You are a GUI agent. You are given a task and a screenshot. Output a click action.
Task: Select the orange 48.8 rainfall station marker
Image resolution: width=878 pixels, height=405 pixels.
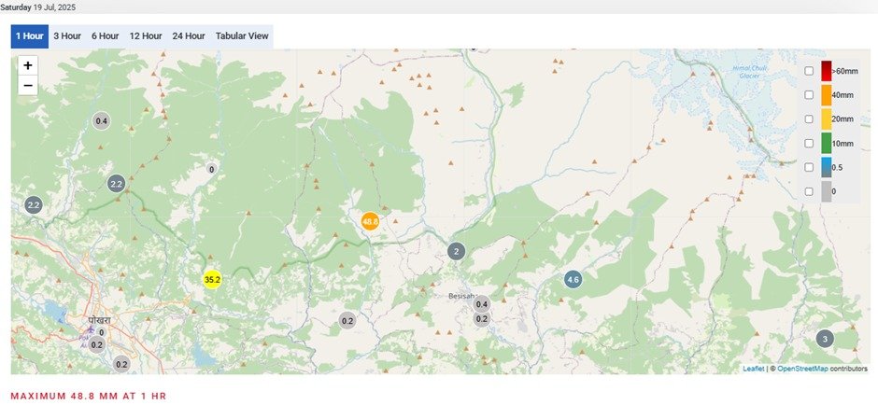coord(370,221)
